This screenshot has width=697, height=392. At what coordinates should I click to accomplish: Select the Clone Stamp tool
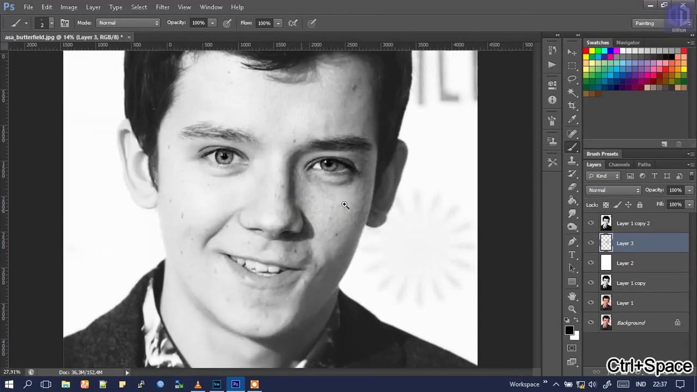[572, 161]
